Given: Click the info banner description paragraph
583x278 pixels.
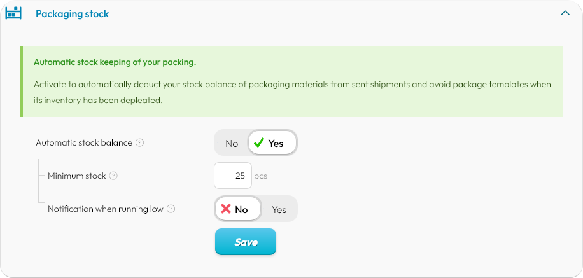Looking at the screenshot, I should [292, 92].
